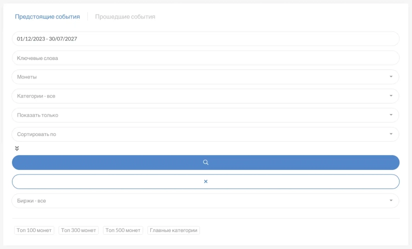Click the Показать только dropdown arrow
This screenshot has height=249, width=412.
[x=390, y=115]
